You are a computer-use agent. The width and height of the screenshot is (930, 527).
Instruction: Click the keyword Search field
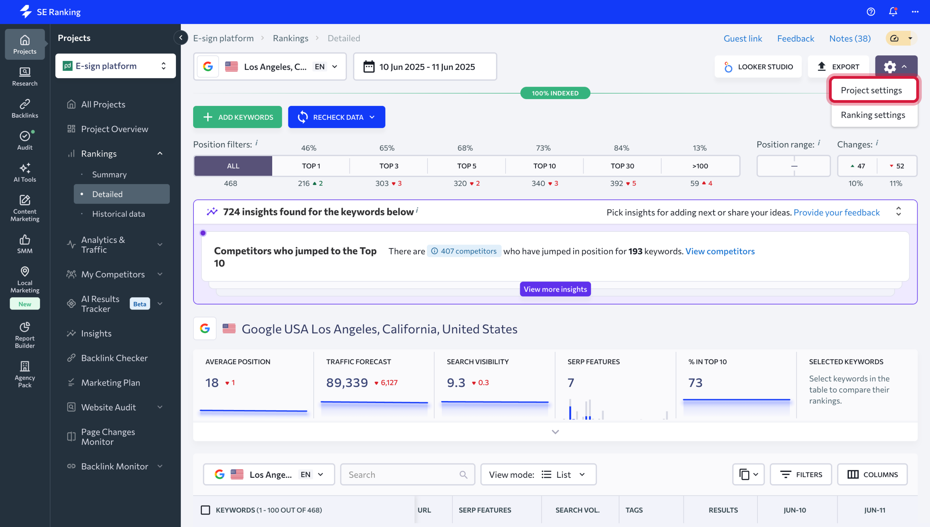click(x=407, y=474)
